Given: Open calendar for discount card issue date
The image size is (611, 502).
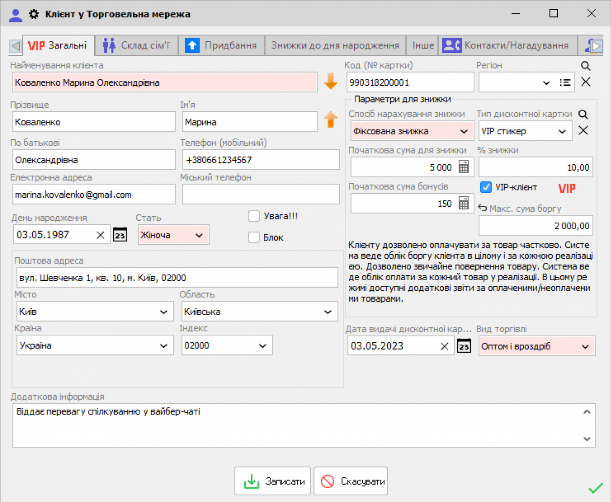Looking at the screenshot, I should (464, 346).
